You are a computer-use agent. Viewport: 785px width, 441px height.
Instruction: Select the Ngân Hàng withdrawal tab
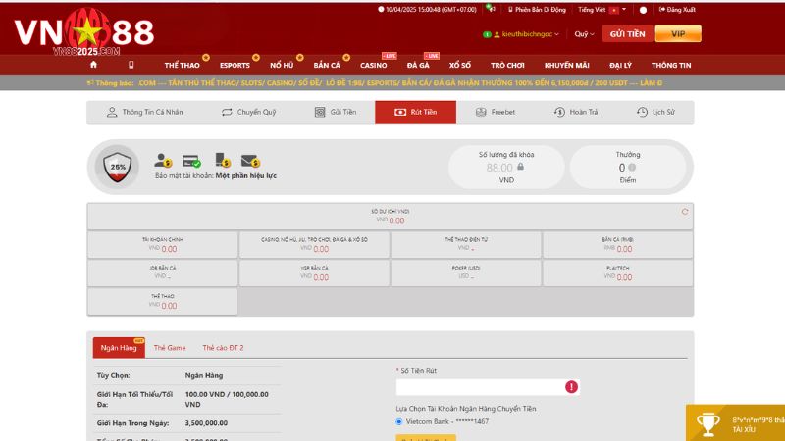click(x=119, y=348)
